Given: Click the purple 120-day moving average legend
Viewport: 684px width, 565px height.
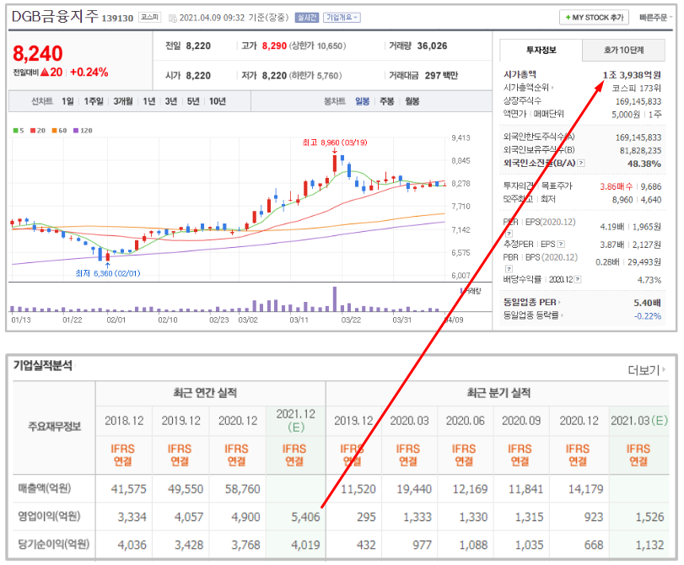Looking at the screenshot, I should tap(83, 131).
